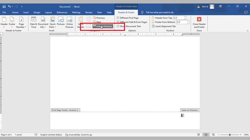
Task: Click the First Page Footer -Section 2- label
Action: pos(65,110)
